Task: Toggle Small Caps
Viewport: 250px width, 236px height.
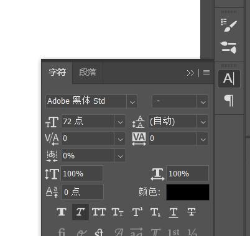Action: pyautogui.click(x=118, y=212)
